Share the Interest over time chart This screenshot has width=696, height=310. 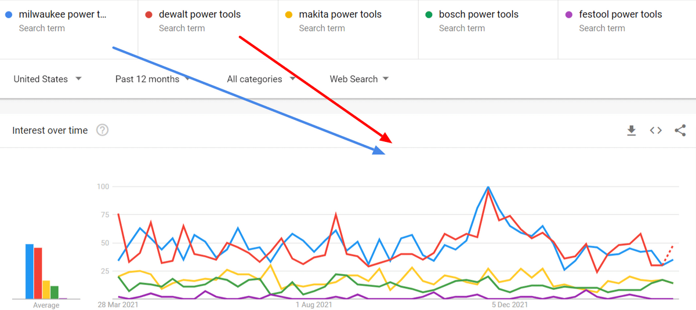tap(680, 130)
